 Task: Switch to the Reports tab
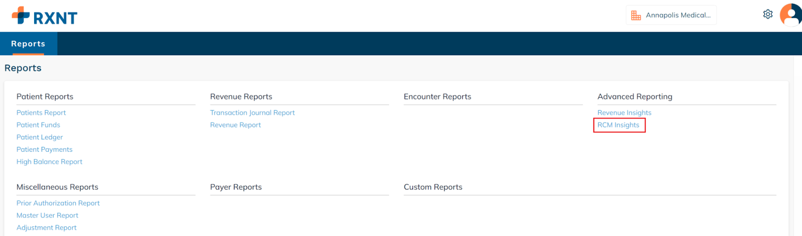click(x=28, y=44)
